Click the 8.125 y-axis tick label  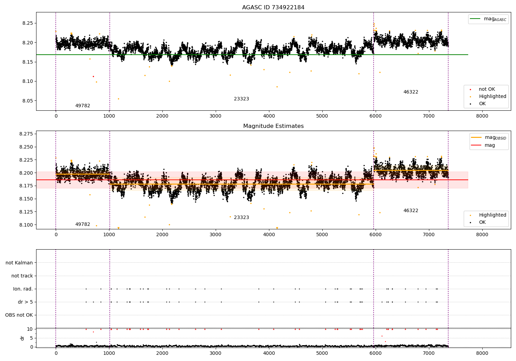26,212
